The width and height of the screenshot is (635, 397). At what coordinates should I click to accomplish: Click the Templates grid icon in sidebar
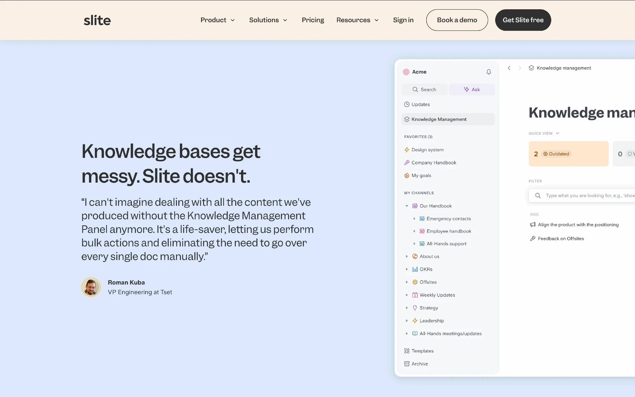click(x=406, y=350)
